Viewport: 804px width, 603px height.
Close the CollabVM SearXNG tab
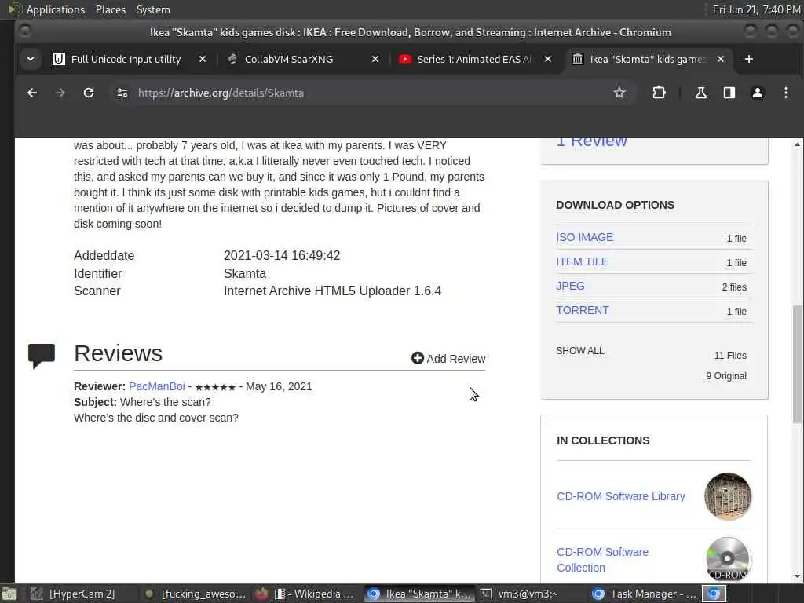coord(375,59)
